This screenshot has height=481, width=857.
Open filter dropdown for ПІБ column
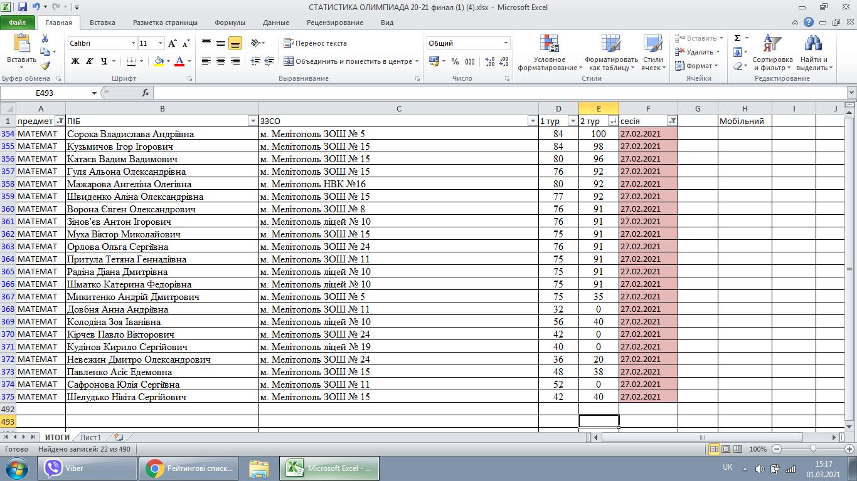pos(253,121)
